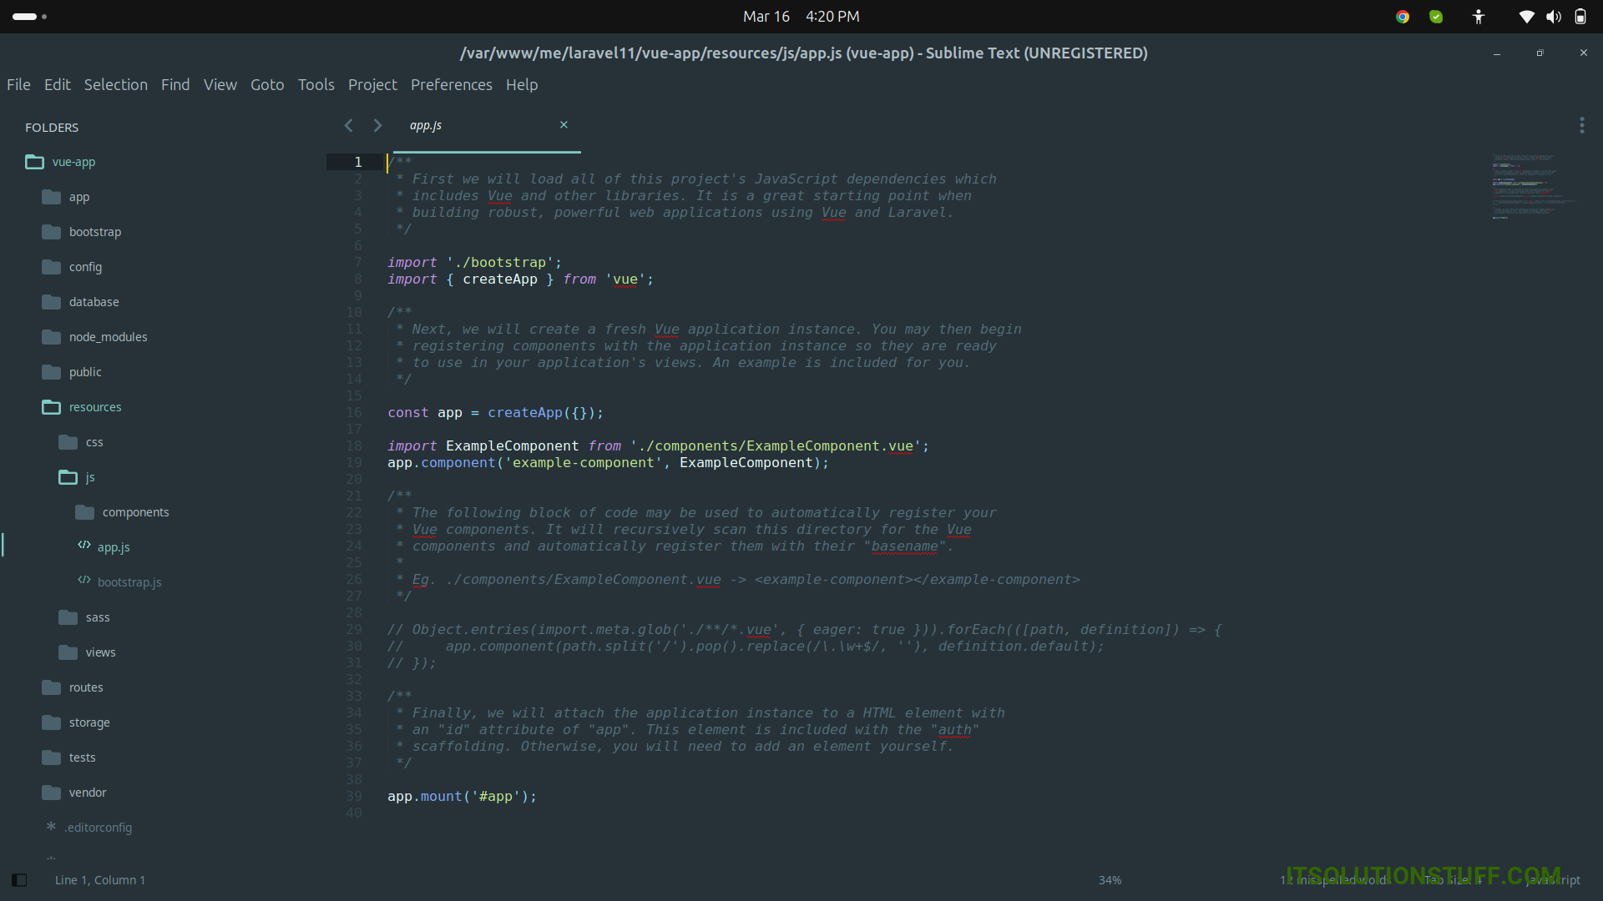Screen dimensions: 1603x901
Task: Click the zoom level 34% indicator
Action: pos(1109,879)
